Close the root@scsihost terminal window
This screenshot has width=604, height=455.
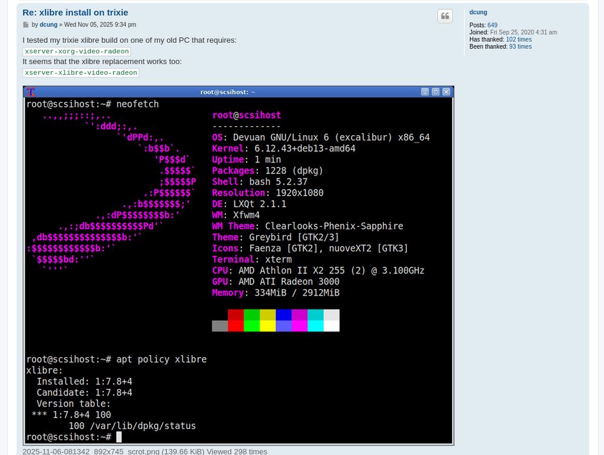(x=446, y=92)
